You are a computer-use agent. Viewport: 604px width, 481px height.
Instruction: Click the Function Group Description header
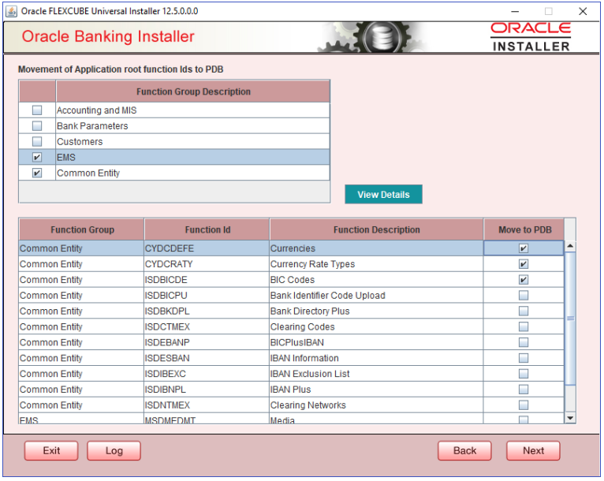(193, 91)
